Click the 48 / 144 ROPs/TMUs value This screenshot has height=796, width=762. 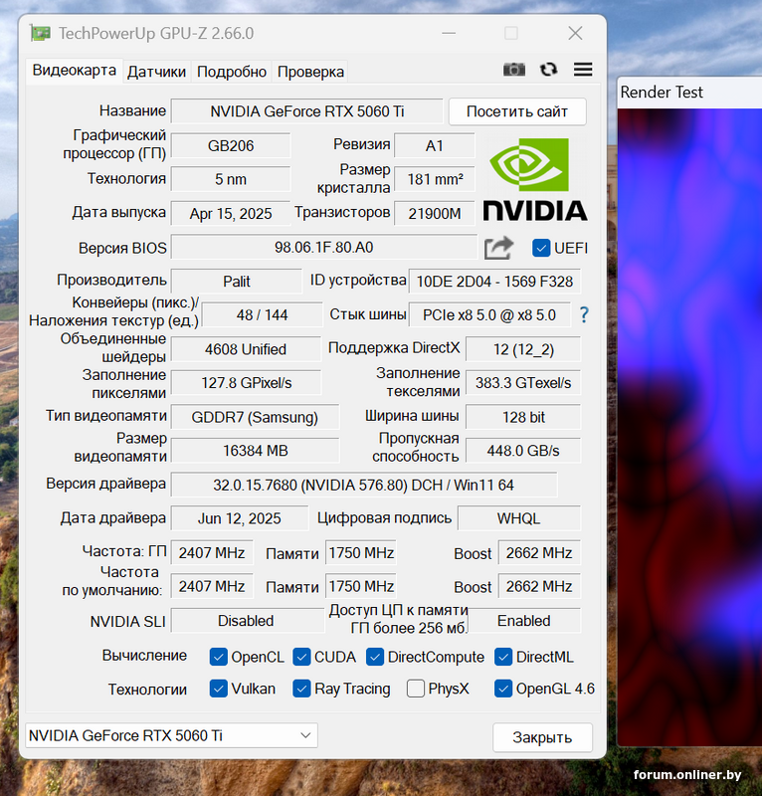pos(262,315)
